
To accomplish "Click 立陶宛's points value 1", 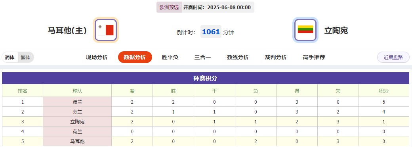I will point(384,122).
